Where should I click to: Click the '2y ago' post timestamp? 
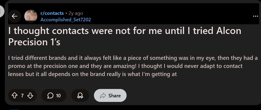pyautogui.click(x=76, y=13)
